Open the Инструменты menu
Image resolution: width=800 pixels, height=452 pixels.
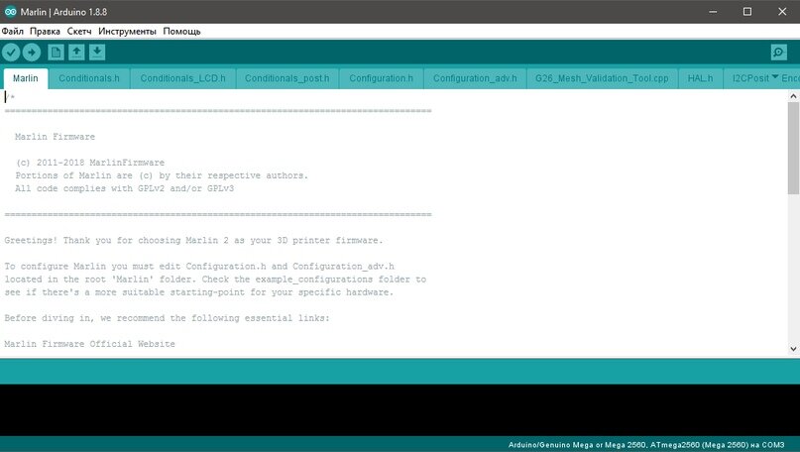point(127,31)
